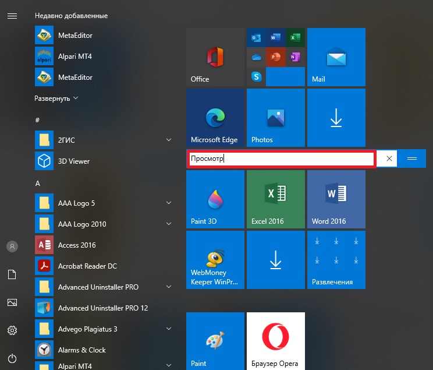Open the Mail tile
This screenshot has height=370, width=433.
[336, 57]
